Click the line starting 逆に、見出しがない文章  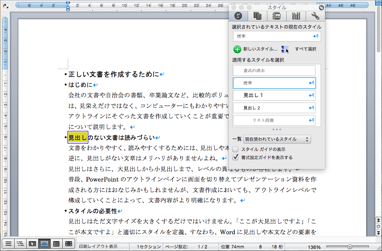click(x=144, y=158)
